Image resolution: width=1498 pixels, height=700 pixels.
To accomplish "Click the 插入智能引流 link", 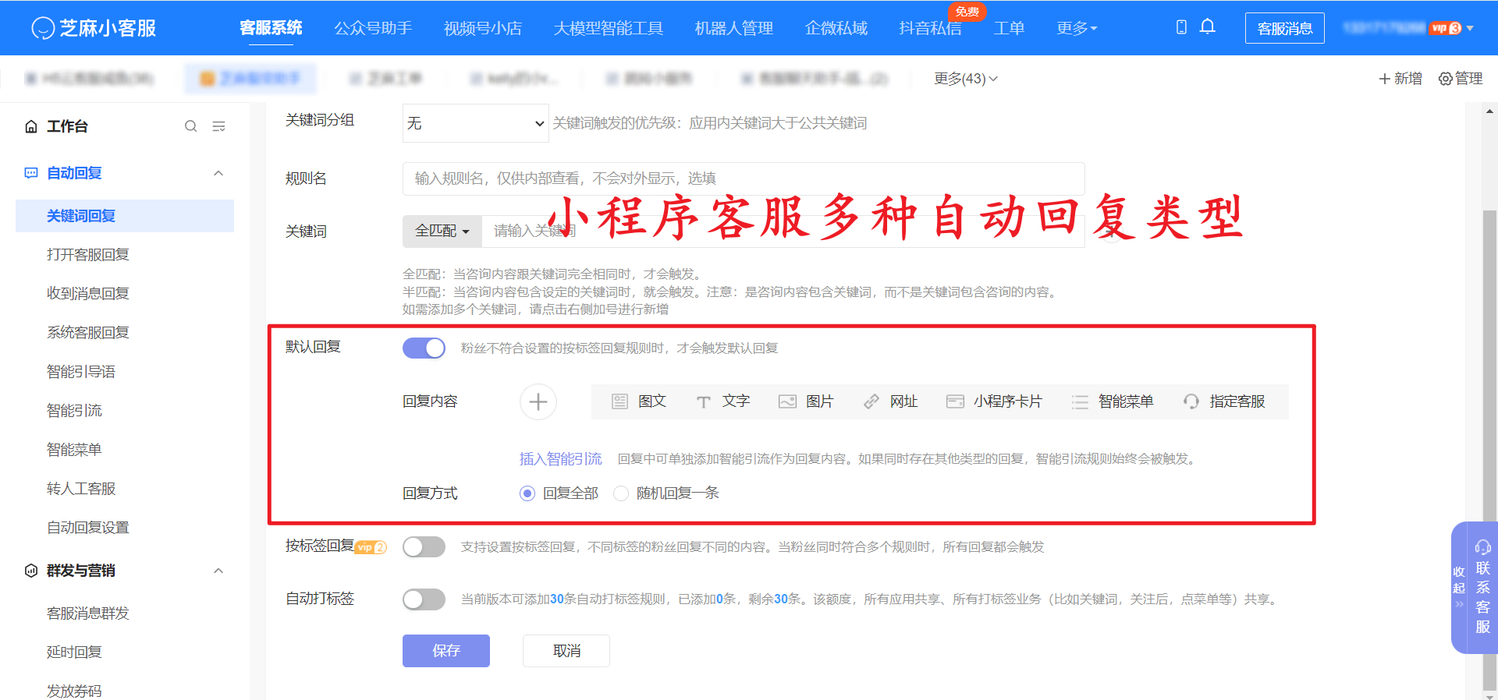I will coord(561,459).
